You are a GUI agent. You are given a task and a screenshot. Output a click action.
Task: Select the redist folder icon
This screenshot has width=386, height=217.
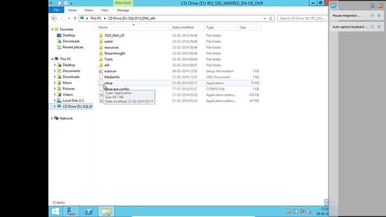point(101,42)
